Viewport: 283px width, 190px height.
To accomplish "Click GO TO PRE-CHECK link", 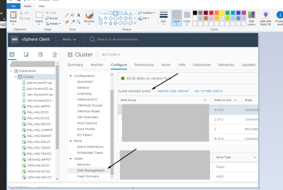I will [208, 91].
